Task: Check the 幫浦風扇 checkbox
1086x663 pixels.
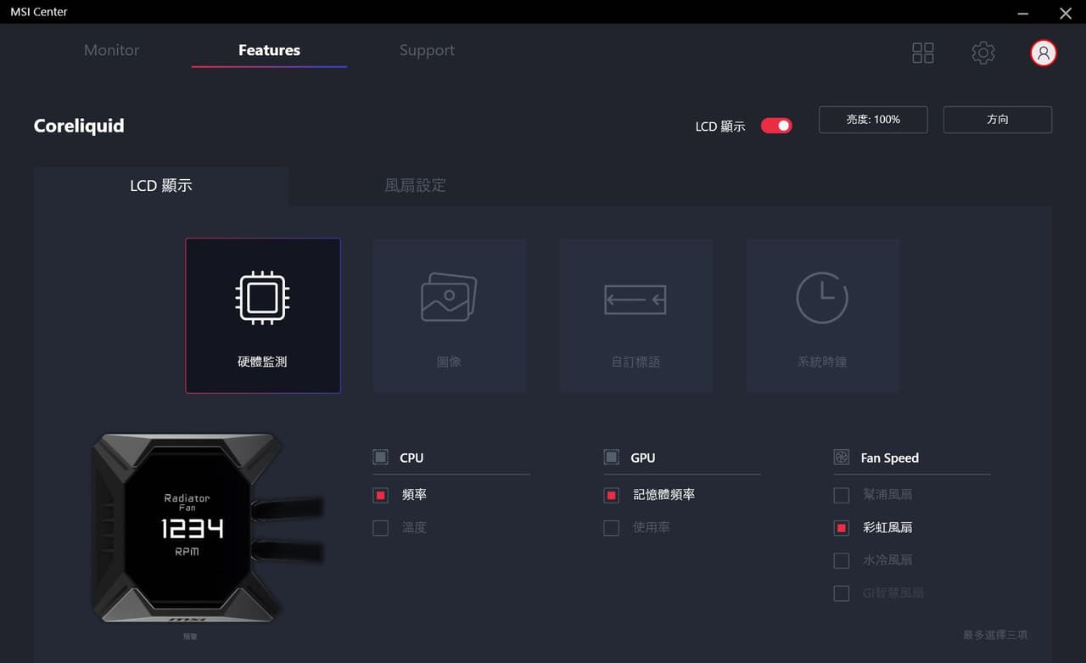Action: click(x=842, y=495)
